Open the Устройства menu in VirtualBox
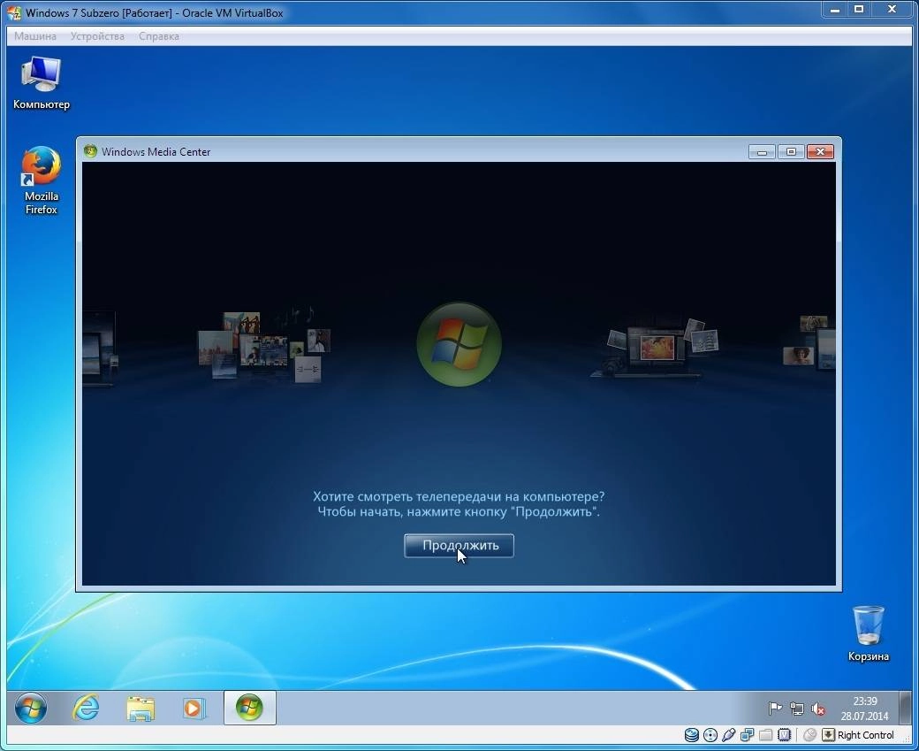This screenshot has width=919, height=751. (x=97, y=36)
